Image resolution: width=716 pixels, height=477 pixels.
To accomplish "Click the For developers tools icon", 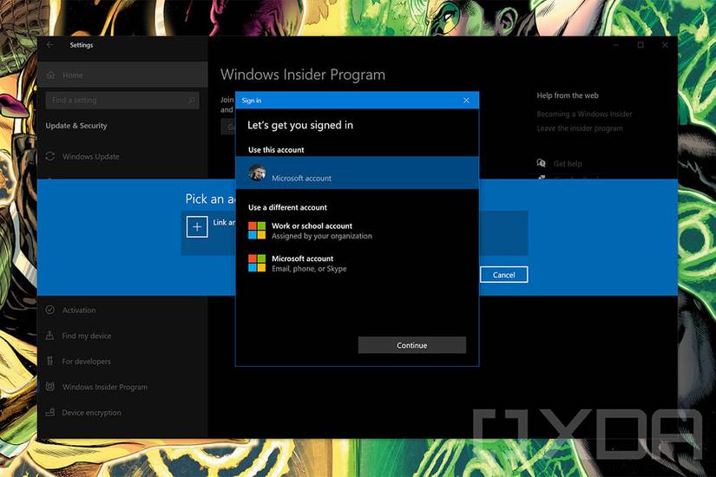I will [x=49, y=361].
